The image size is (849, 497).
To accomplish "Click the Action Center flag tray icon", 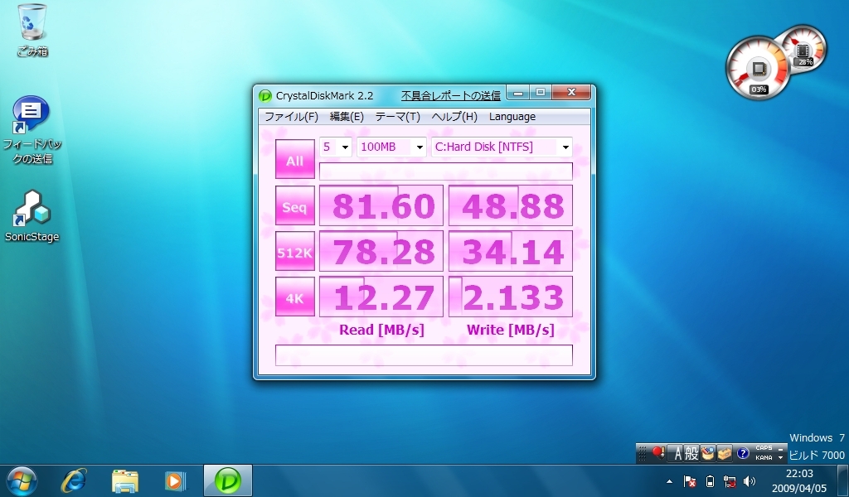I will click(x=689, y=480).
